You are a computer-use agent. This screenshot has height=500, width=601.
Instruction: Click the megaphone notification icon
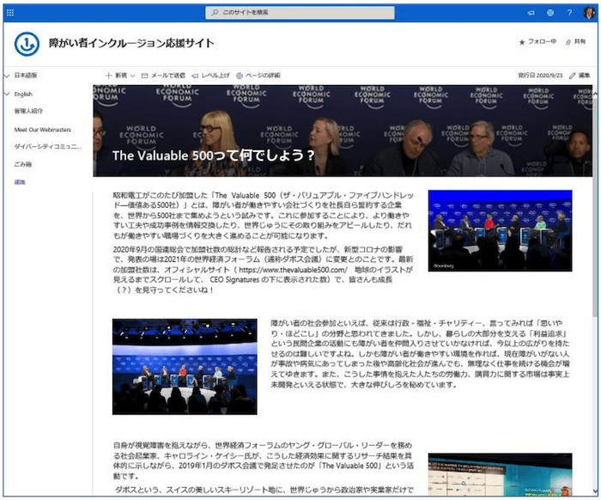531,13
